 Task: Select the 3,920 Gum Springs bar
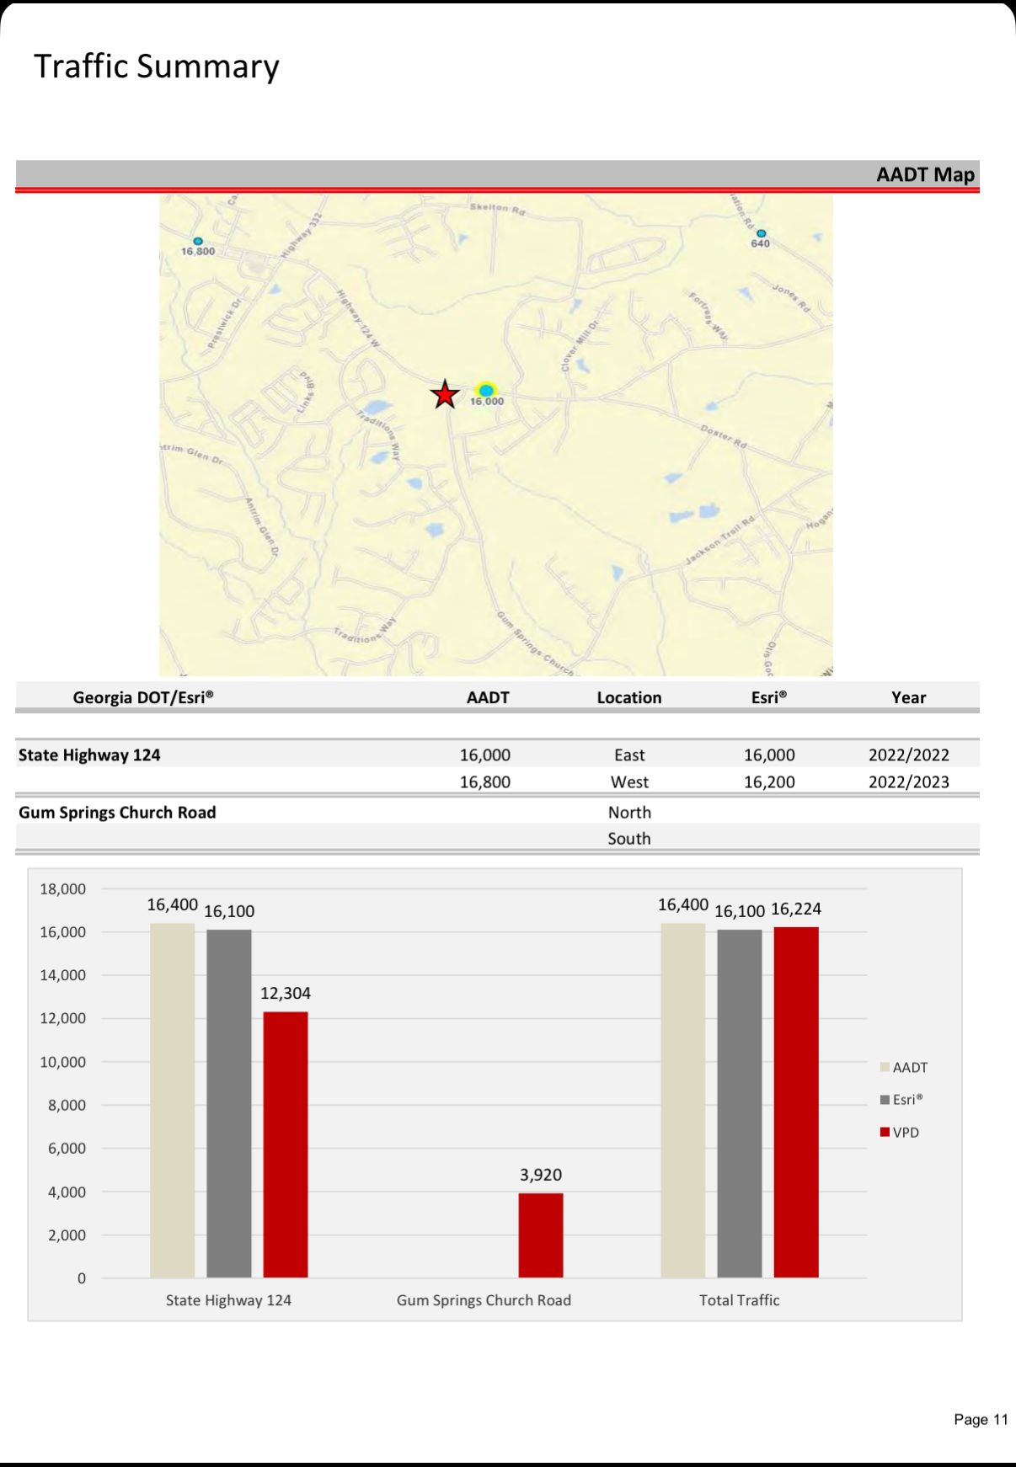coord(540,1235)
